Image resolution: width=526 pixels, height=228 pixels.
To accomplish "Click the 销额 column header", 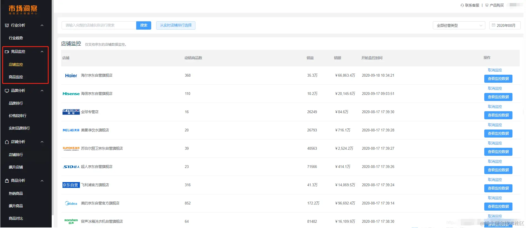I will (x=337, y=58).
